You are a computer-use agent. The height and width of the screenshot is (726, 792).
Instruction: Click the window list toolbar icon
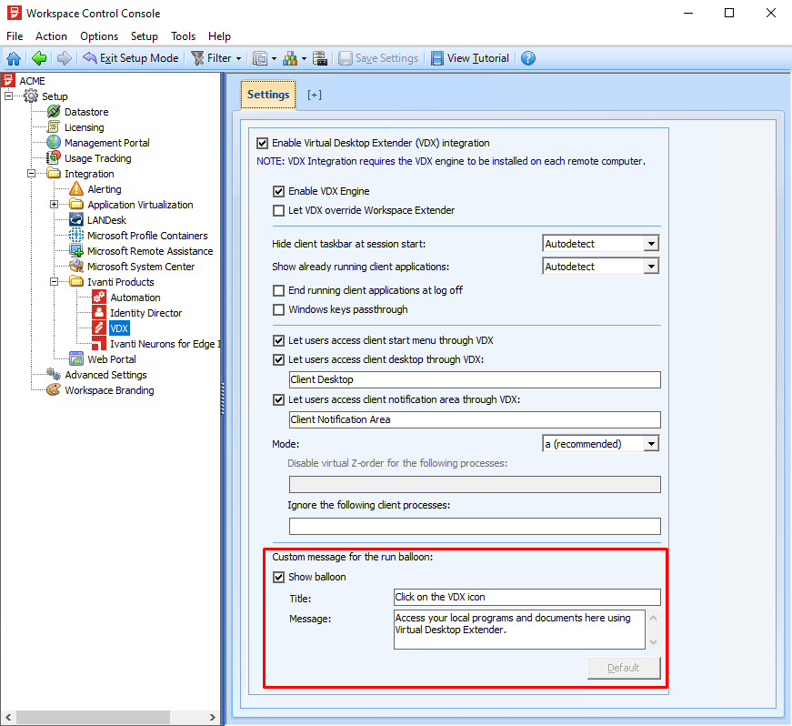[260, 58]
